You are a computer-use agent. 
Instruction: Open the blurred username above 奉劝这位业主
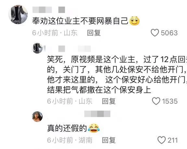(x=49, y=10)
